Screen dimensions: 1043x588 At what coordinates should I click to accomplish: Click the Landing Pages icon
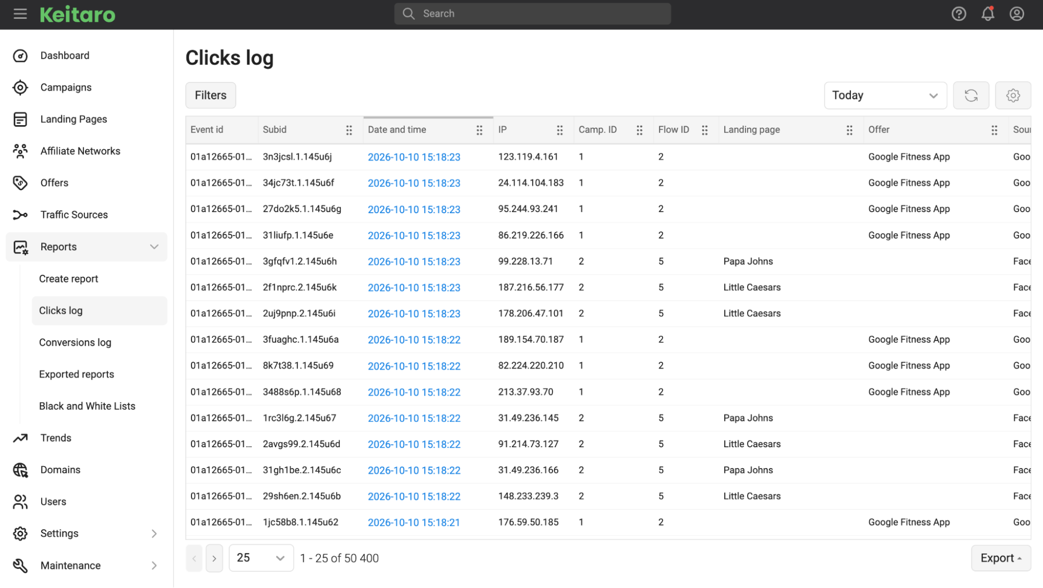point(20,119)
